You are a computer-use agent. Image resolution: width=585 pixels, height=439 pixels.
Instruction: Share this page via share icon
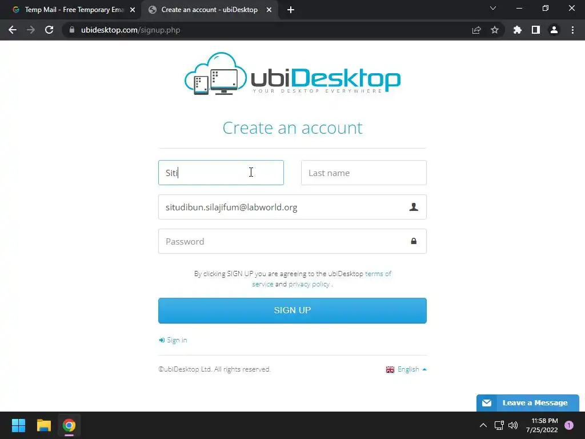[x=476, y=30]
